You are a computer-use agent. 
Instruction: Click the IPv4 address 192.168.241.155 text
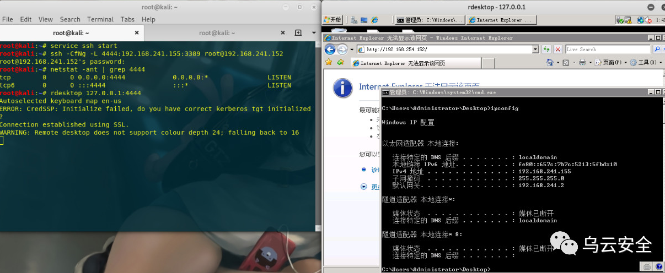coord(545,171)
